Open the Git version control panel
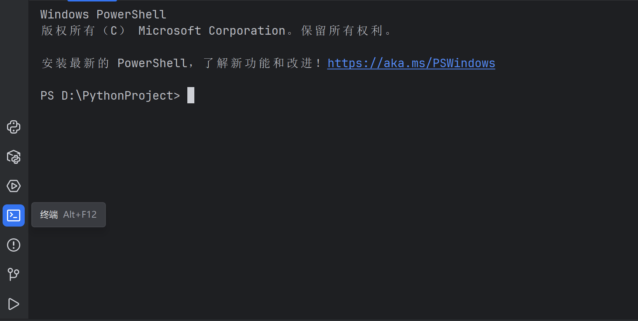This screenshot has height=321, width=638. coord(14,275)
